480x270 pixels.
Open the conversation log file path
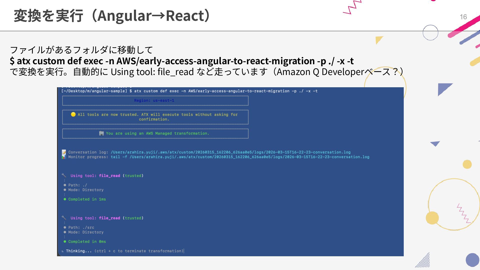coord(230,152)
